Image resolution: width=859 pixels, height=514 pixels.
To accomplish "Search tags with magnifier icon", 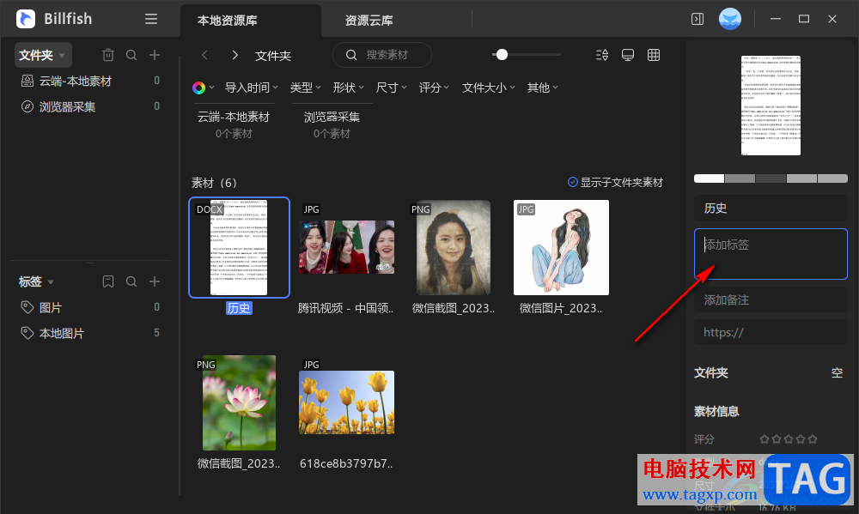I will (x=131, y=281).
